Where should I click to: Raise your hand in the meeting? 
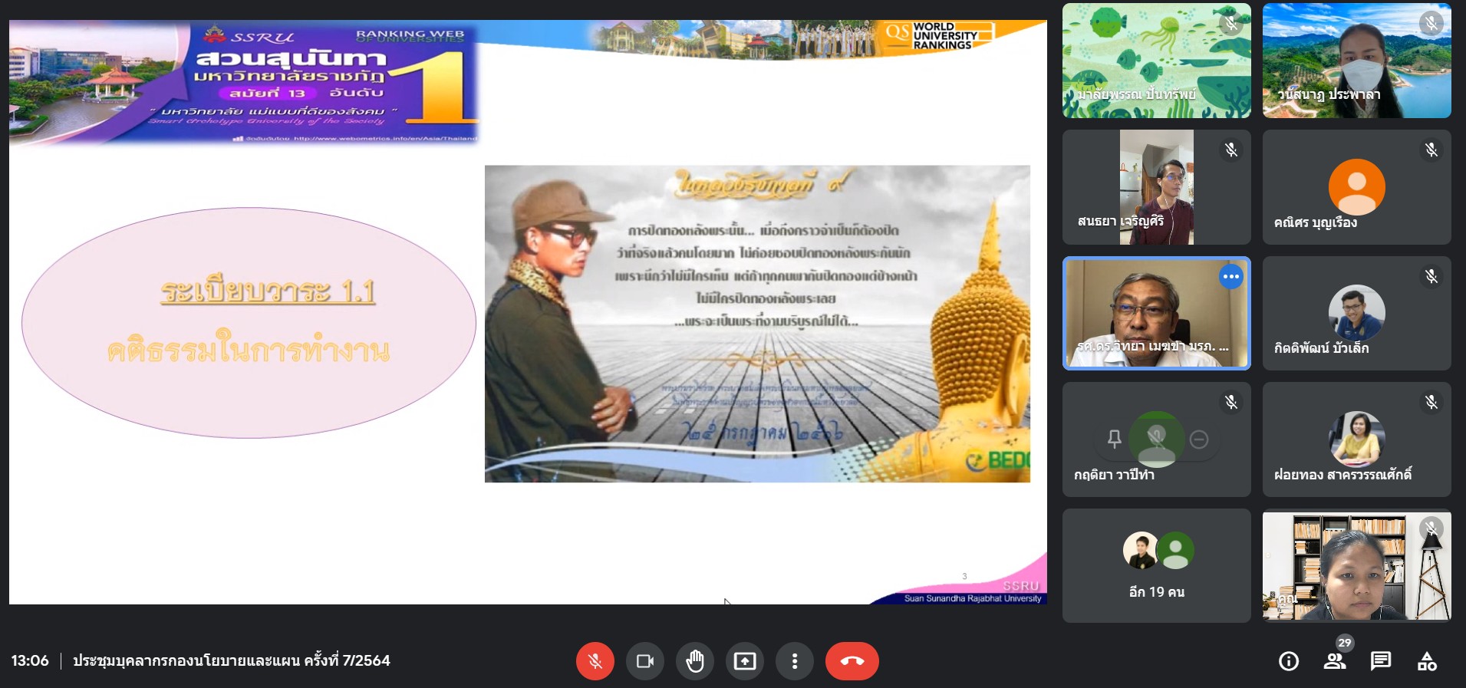click(695, 661)
